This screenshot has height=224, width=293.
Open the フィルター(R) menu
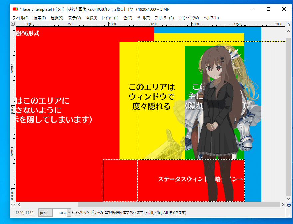164,18
